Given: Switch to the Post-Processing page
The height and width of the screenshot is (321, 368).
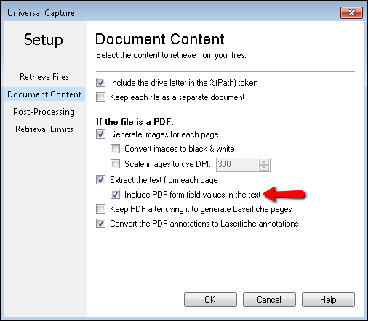Looking at the screenshot, I should pos(44,112).
